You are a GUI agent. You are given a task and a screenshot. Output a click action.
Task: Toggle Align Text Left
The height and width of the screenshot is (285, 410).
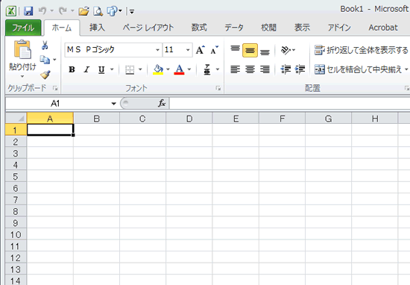(x=235, y=69)
